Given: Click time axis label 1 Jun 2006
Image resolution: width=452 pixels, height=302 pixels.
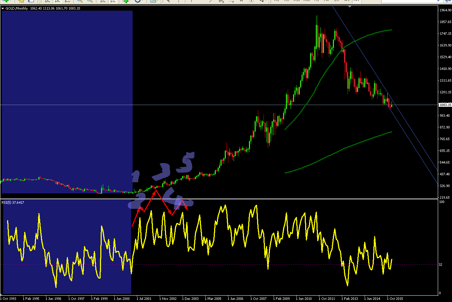Looking at the screenshot, I should point(236,299).
